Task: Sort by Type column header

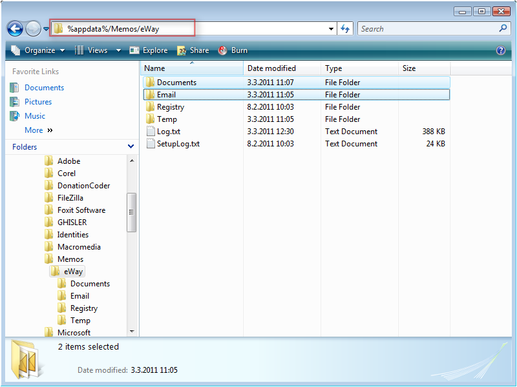Action: (x=359, y=68)
